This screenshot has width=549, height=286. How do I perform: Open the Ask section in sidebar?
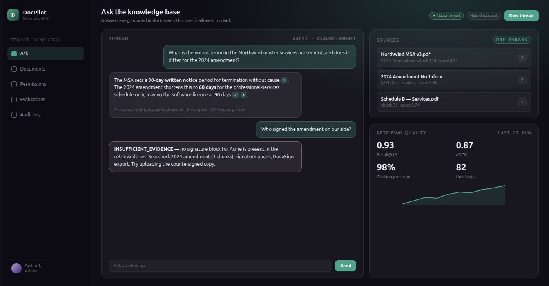pyautogui.click(x=45, y=54)
